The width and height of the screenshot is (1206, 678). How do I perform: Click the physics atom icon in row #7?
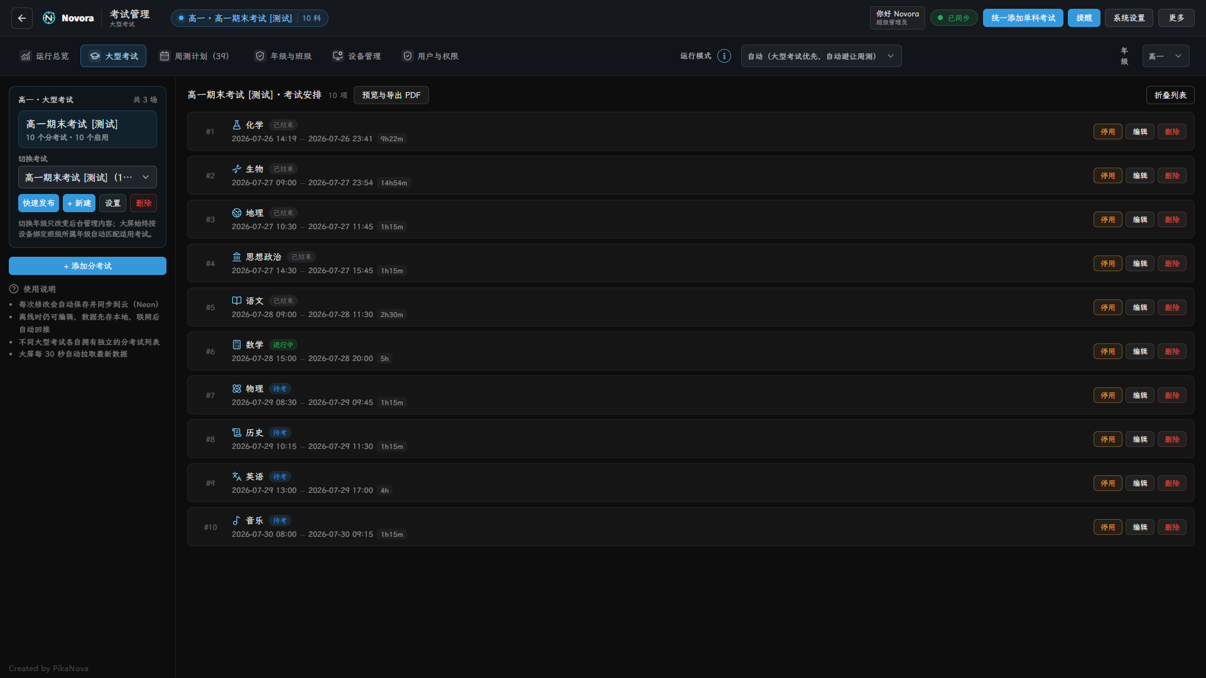pos(237,389)
